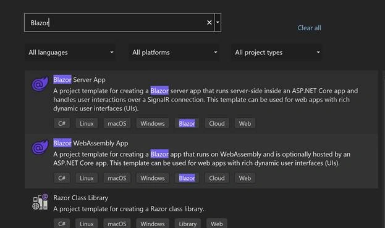This screenshot has height=228, width=385.
Task: Open the All languages dropdown
Action: coord(70,52)
